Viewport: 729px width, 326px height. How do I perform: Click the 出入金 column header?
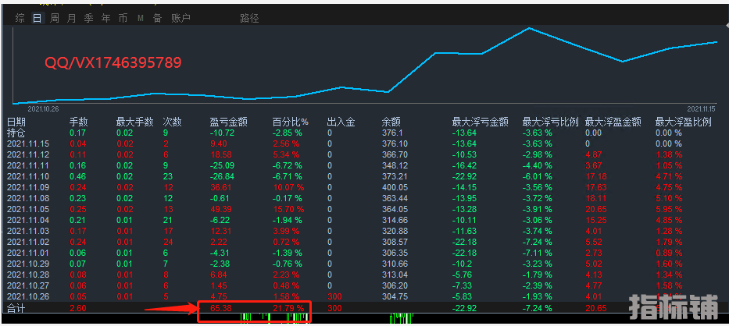(x=341, y=122)
